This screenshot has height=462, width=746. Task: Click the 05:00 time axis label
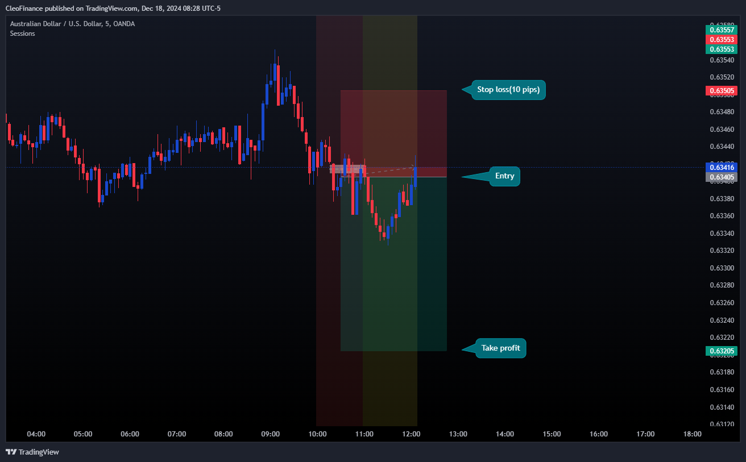[83, 434]
